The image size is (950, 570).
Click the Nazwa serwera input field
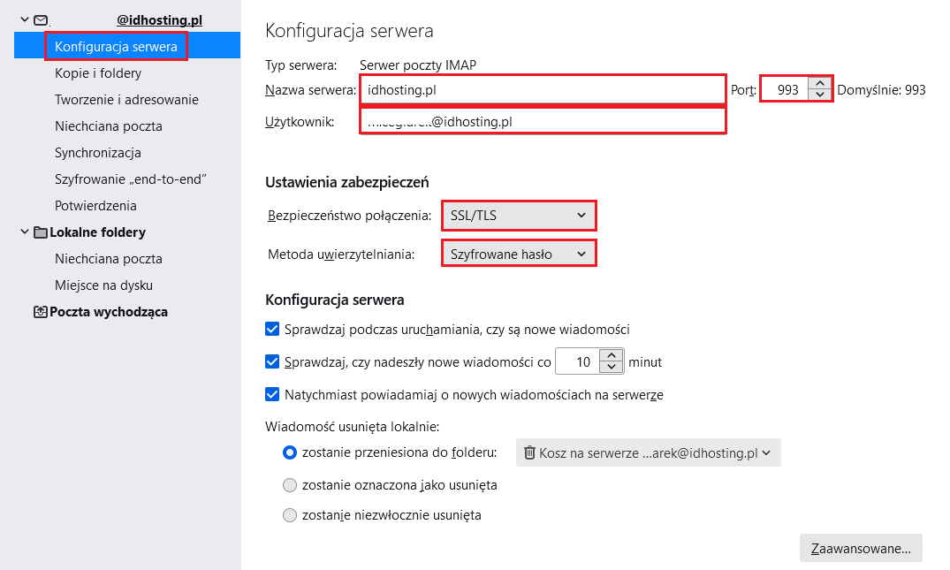pos(543,89)
